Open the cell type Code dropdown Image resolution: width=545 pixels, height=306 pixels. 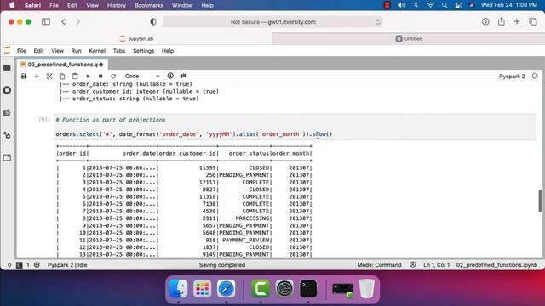(x=142, y=76)
